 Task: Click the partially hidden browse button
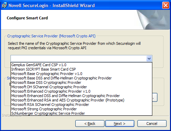click(x=155, y=97)
